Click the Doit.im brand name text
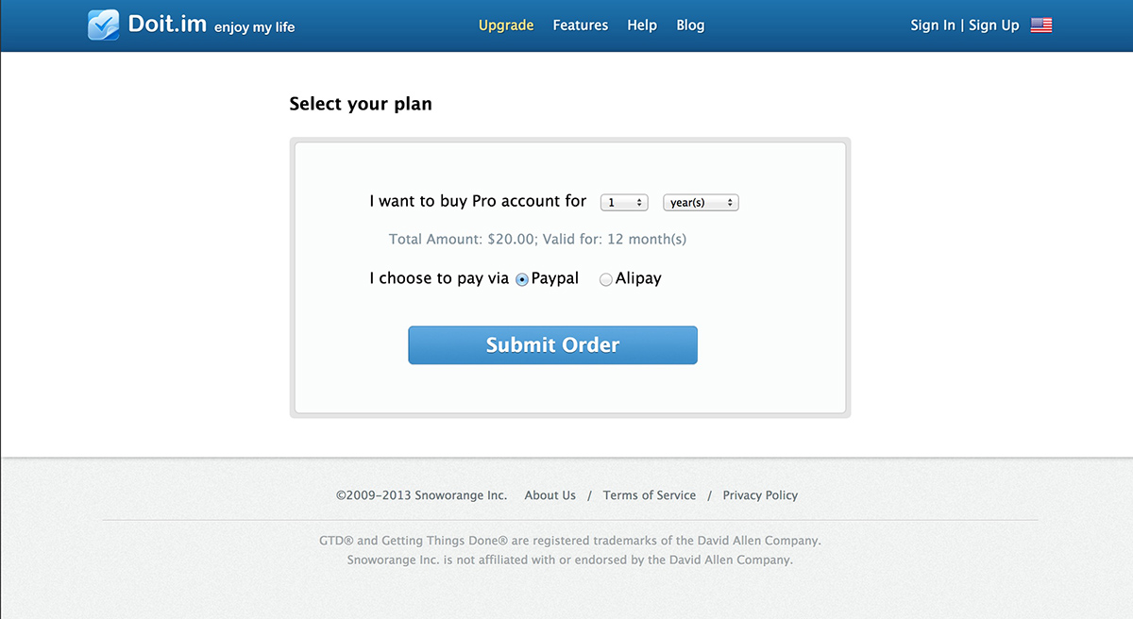This screenshot has height=619, width=1133. pos(167,24)
